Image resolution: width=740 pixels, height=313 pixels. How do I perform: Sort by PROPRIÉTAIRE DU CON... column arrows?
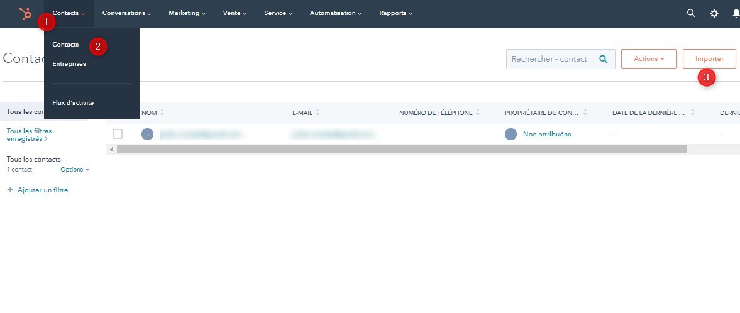tap(585, 113)
